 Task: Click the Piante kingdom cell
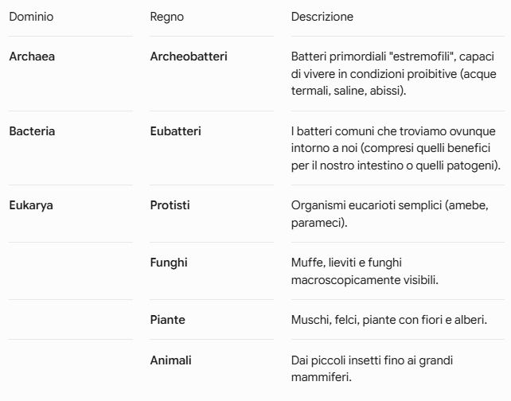click(x=167, y=320)
